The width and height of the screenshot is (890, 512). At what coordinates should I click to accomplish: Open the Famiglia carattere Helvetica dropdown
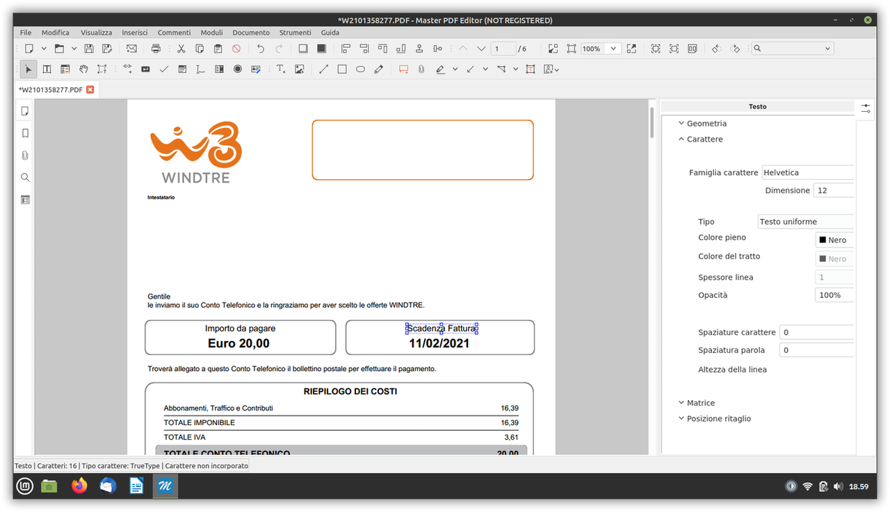[808, 173]
